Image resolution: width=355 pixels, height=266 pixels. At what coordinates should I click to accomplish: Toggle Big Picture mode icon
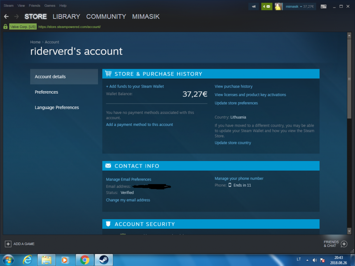323,6
